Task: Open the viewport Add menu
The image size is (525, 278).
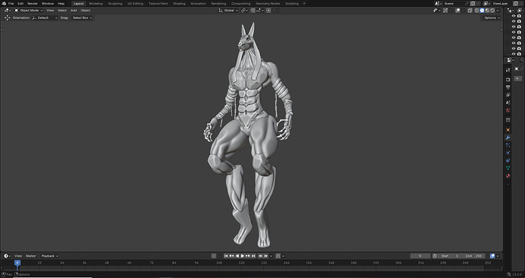Action: [73, 11]
